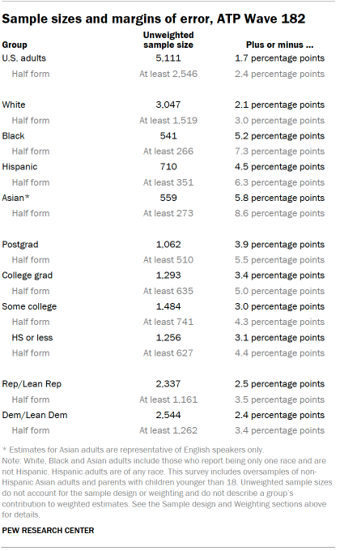
Task: Select the College grad sample size 1,293
Action: [x=168, y=275]
